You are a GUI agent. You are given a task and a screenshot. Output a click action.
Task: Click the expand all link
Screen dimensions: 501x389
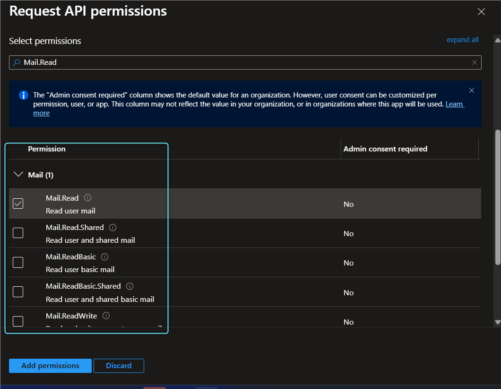click(x=462, y=40)
